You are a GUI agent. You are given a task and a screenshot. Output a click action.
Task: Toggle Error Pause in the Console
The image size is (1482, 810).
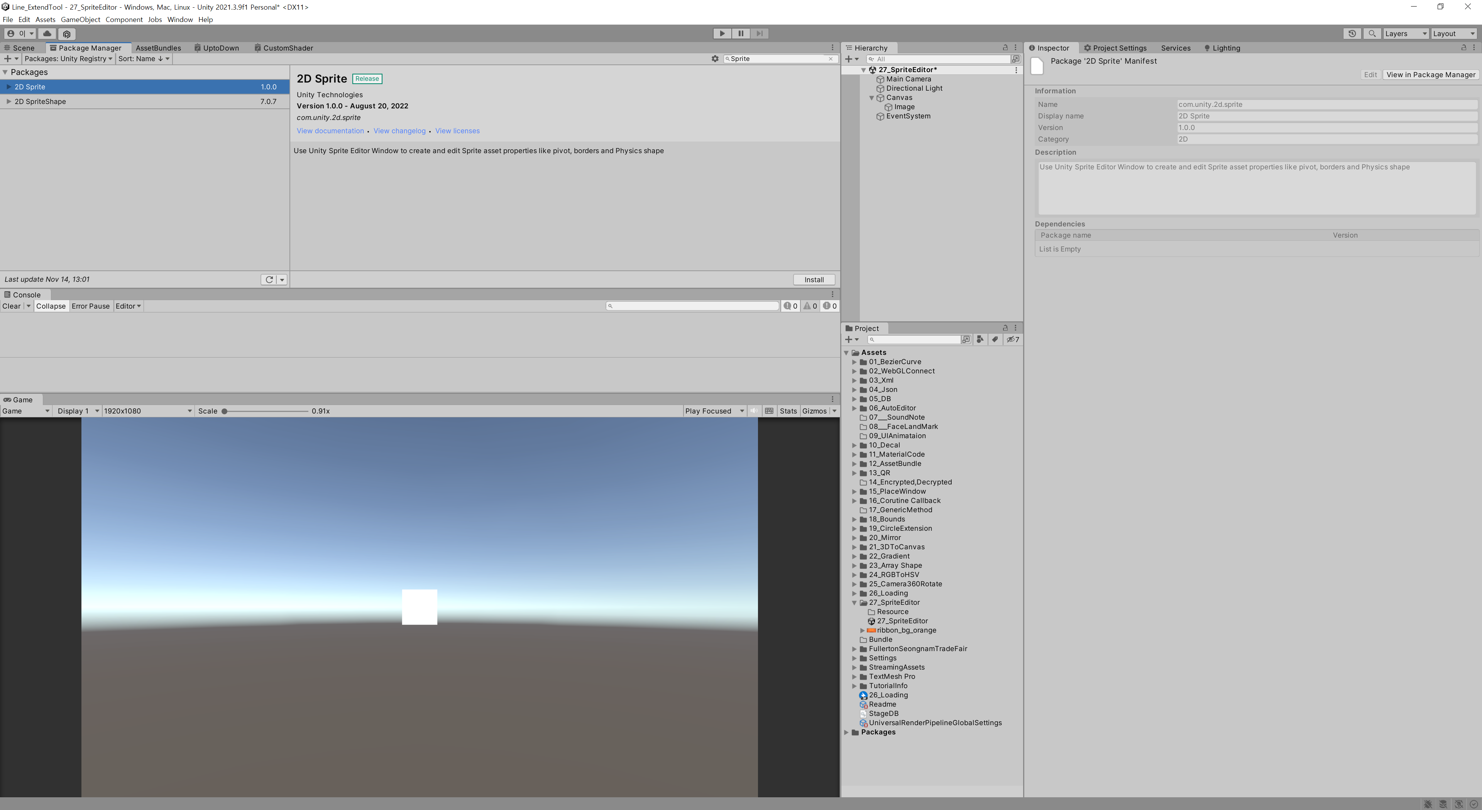tap(90, 306)
